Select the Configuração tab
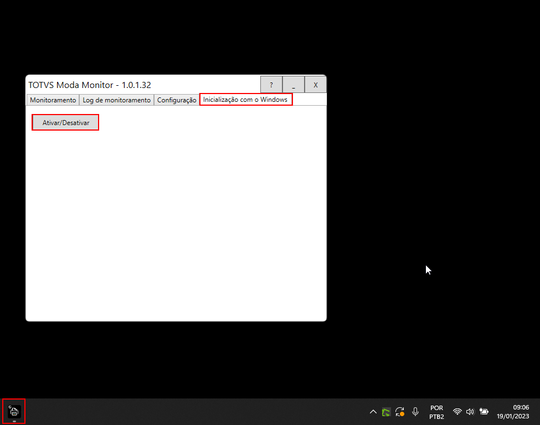The height and width of the screenshot is (425, 540). pyautogui.click(x=177, y=100)
